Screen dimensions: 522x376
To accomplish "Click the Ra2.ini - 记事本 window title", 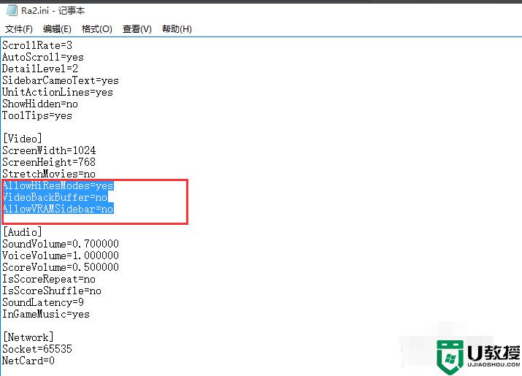I will point(53,11).
